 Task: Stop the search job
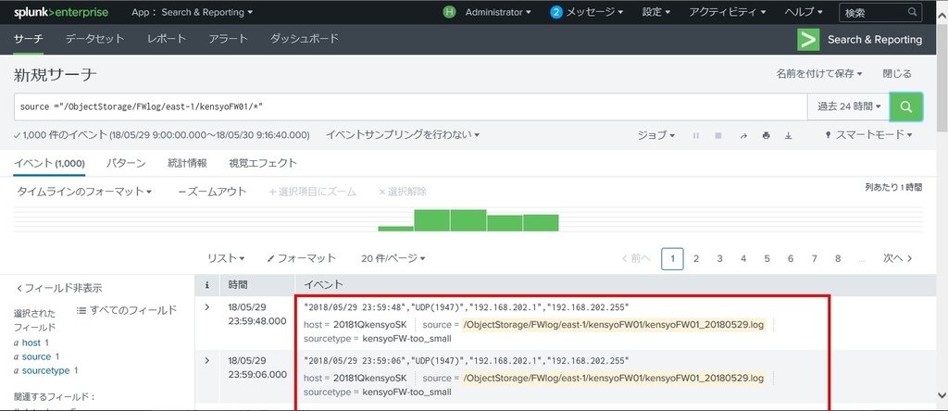click(718, 135)
